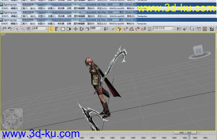Open the 渲染(R) menu in the frontmost window
This screenshot has width=217, height=140.
91,24
